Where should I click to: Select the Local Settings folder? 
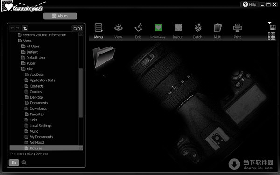coord(38,126)
